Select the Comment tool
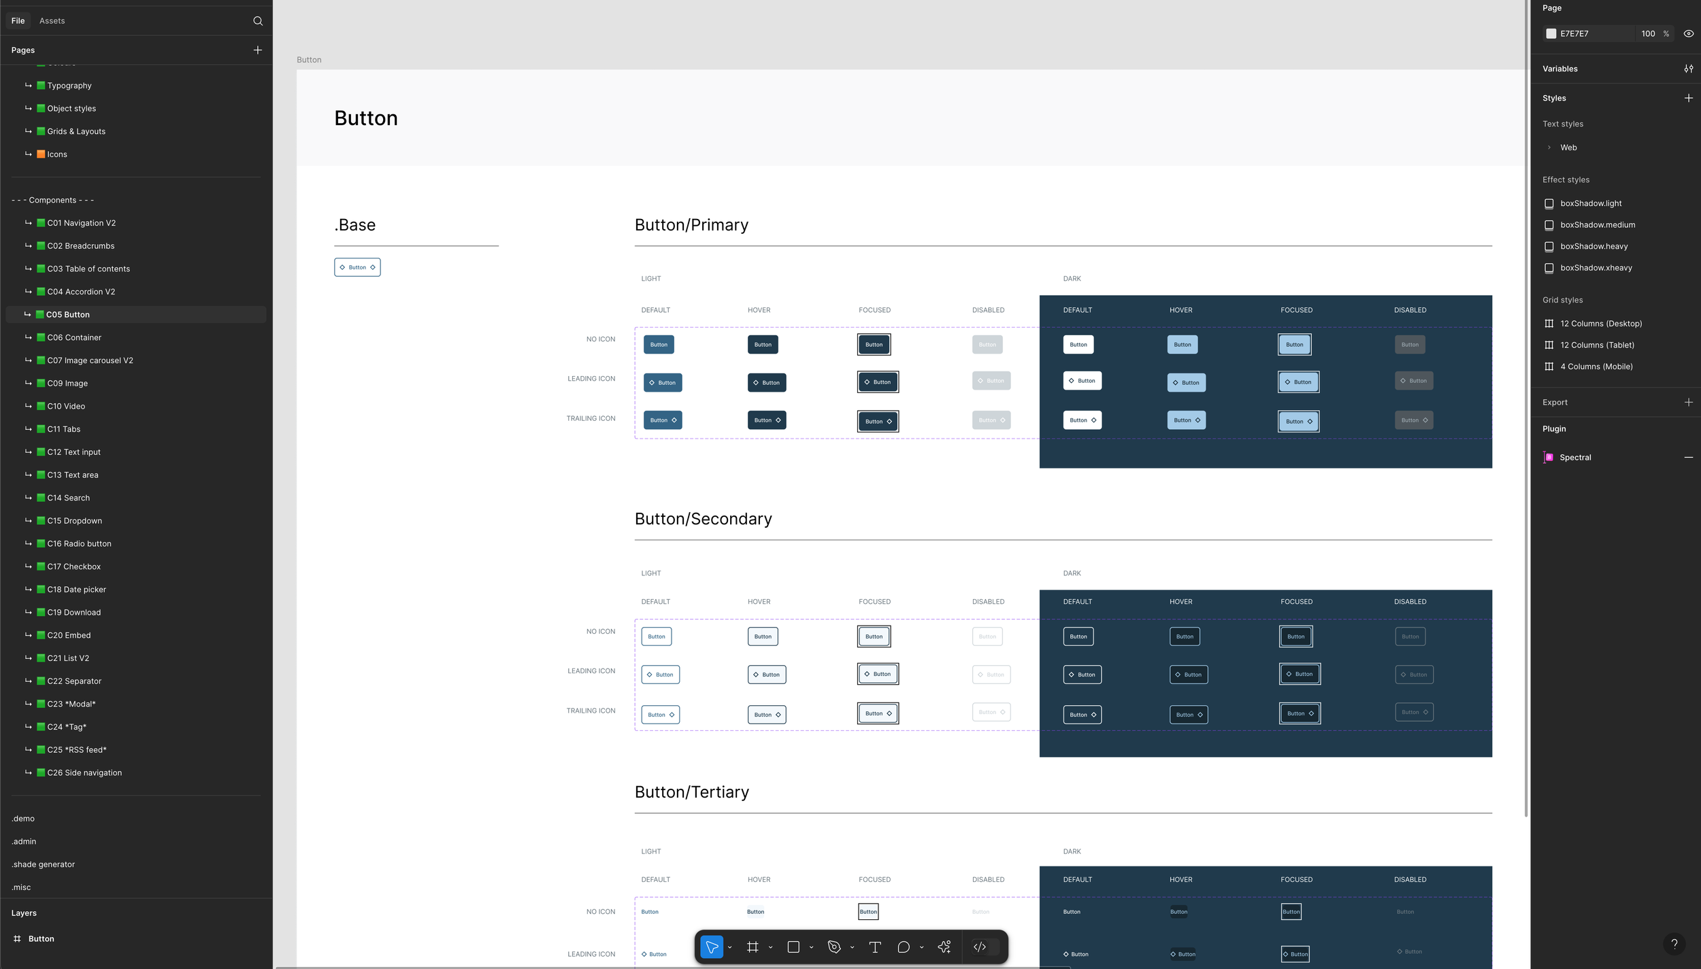Image resolution: width=1701 pixels, height=969 pixels. [x=904, y=947]
